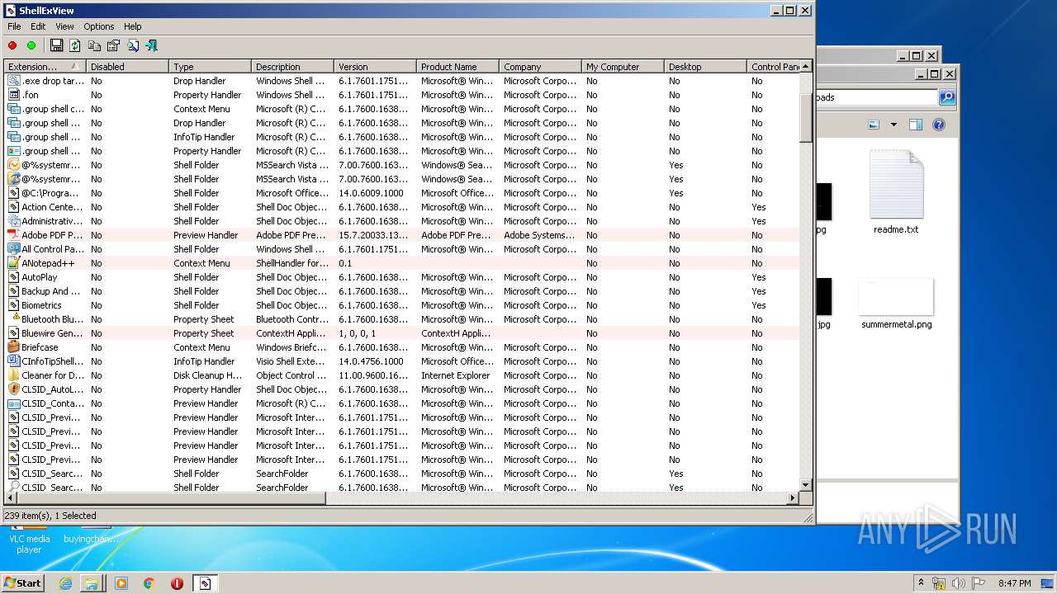Select the Briefcase row icon

pyautogui.click(x=14, y=347)
